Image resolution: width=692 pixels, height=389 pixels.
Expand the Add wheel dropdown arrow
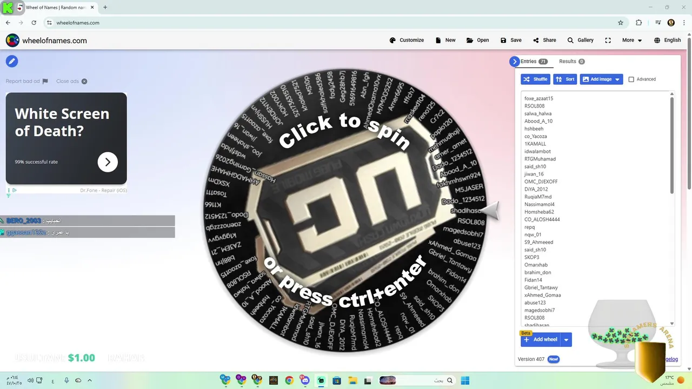[x=566, y=339]
